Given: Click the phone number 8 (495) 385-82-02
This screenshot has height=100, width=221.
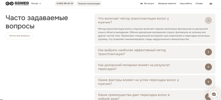Looking at the screenshot, I should pyautogui.click(x=65, y=4).
